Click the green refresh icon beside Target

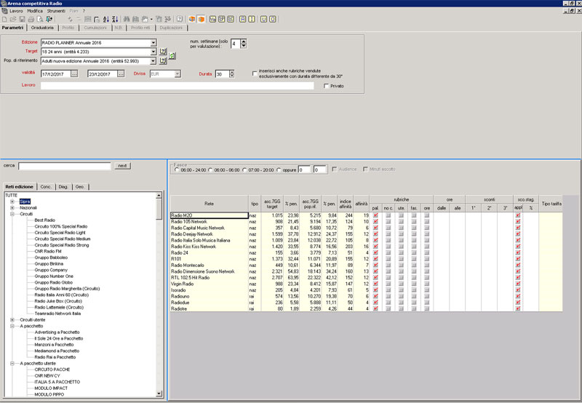click(172, 55)
